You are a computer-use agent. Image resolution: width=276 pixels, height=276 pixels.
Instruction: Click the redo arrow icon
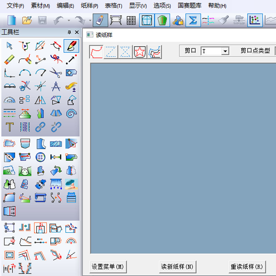[x=80, y=20]
